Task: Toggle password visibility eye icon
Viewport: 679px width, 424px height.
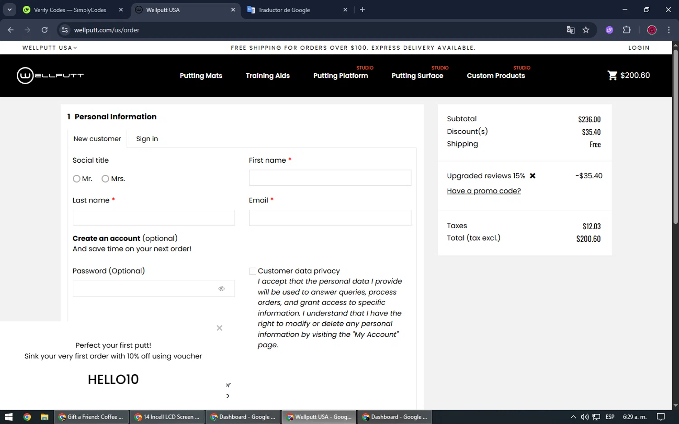Action: tap(221, 288)
